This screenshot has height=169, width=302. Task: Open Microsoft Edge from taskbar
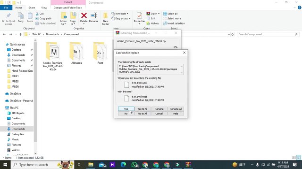pos(123,165)
